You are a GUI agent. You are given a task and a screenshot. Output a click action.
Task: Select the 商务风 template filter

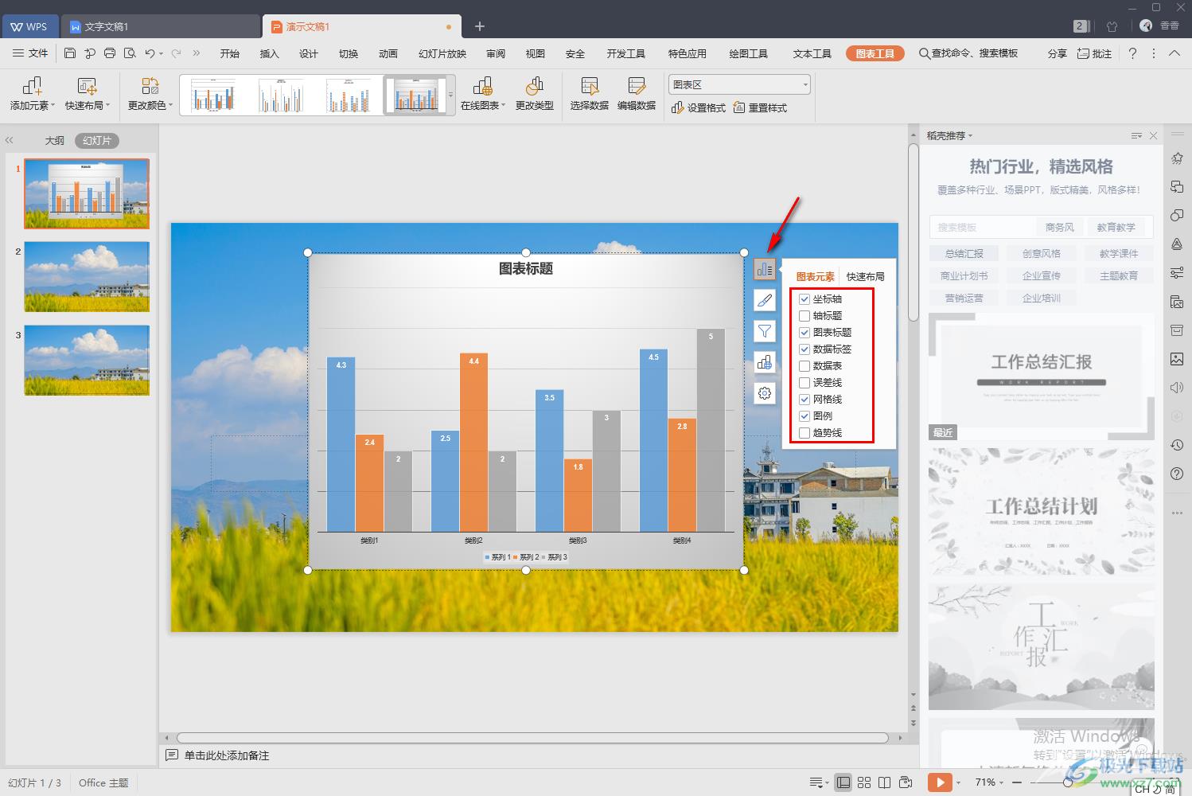1059,227
